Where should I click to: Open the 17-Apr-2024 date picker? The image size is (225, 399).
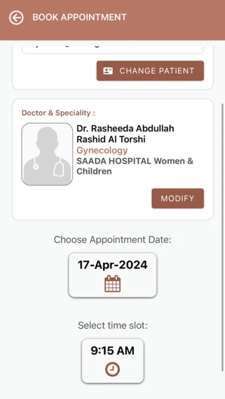click(x=113, y=275)
